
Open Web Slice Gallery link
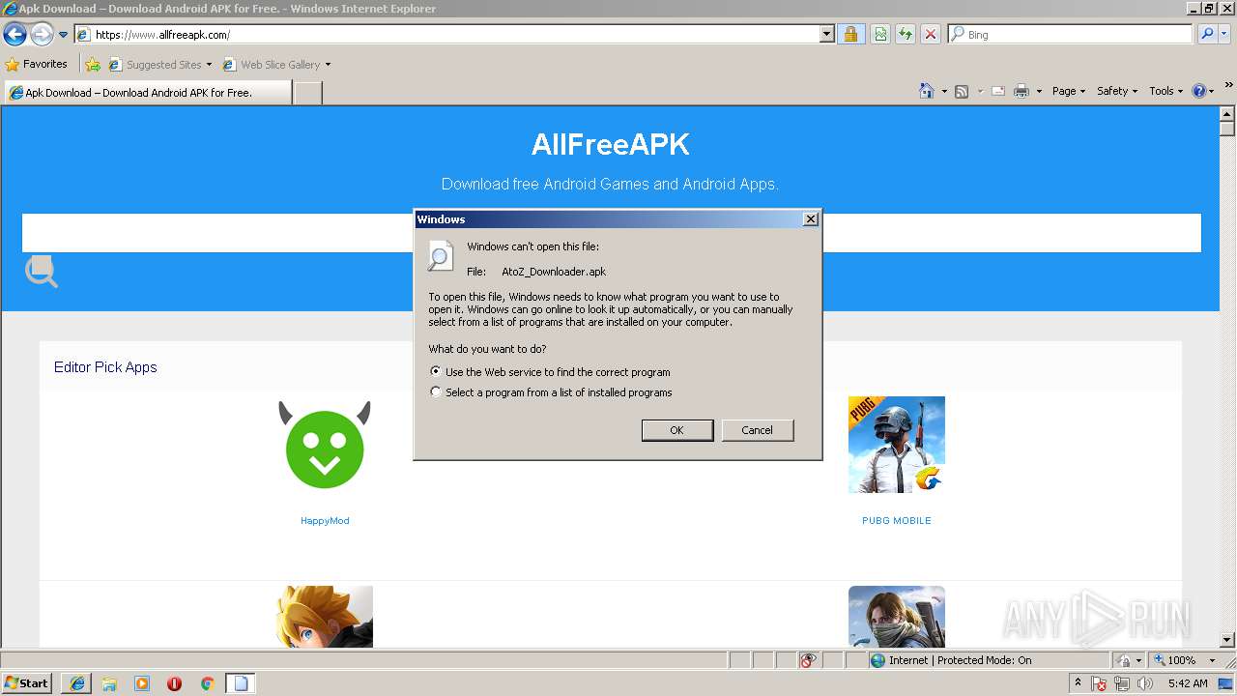click(x=272, y=65)
